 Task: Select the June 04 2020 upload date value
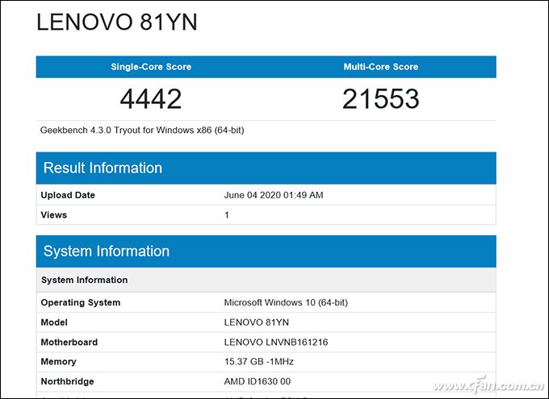[x=273, y=195]
